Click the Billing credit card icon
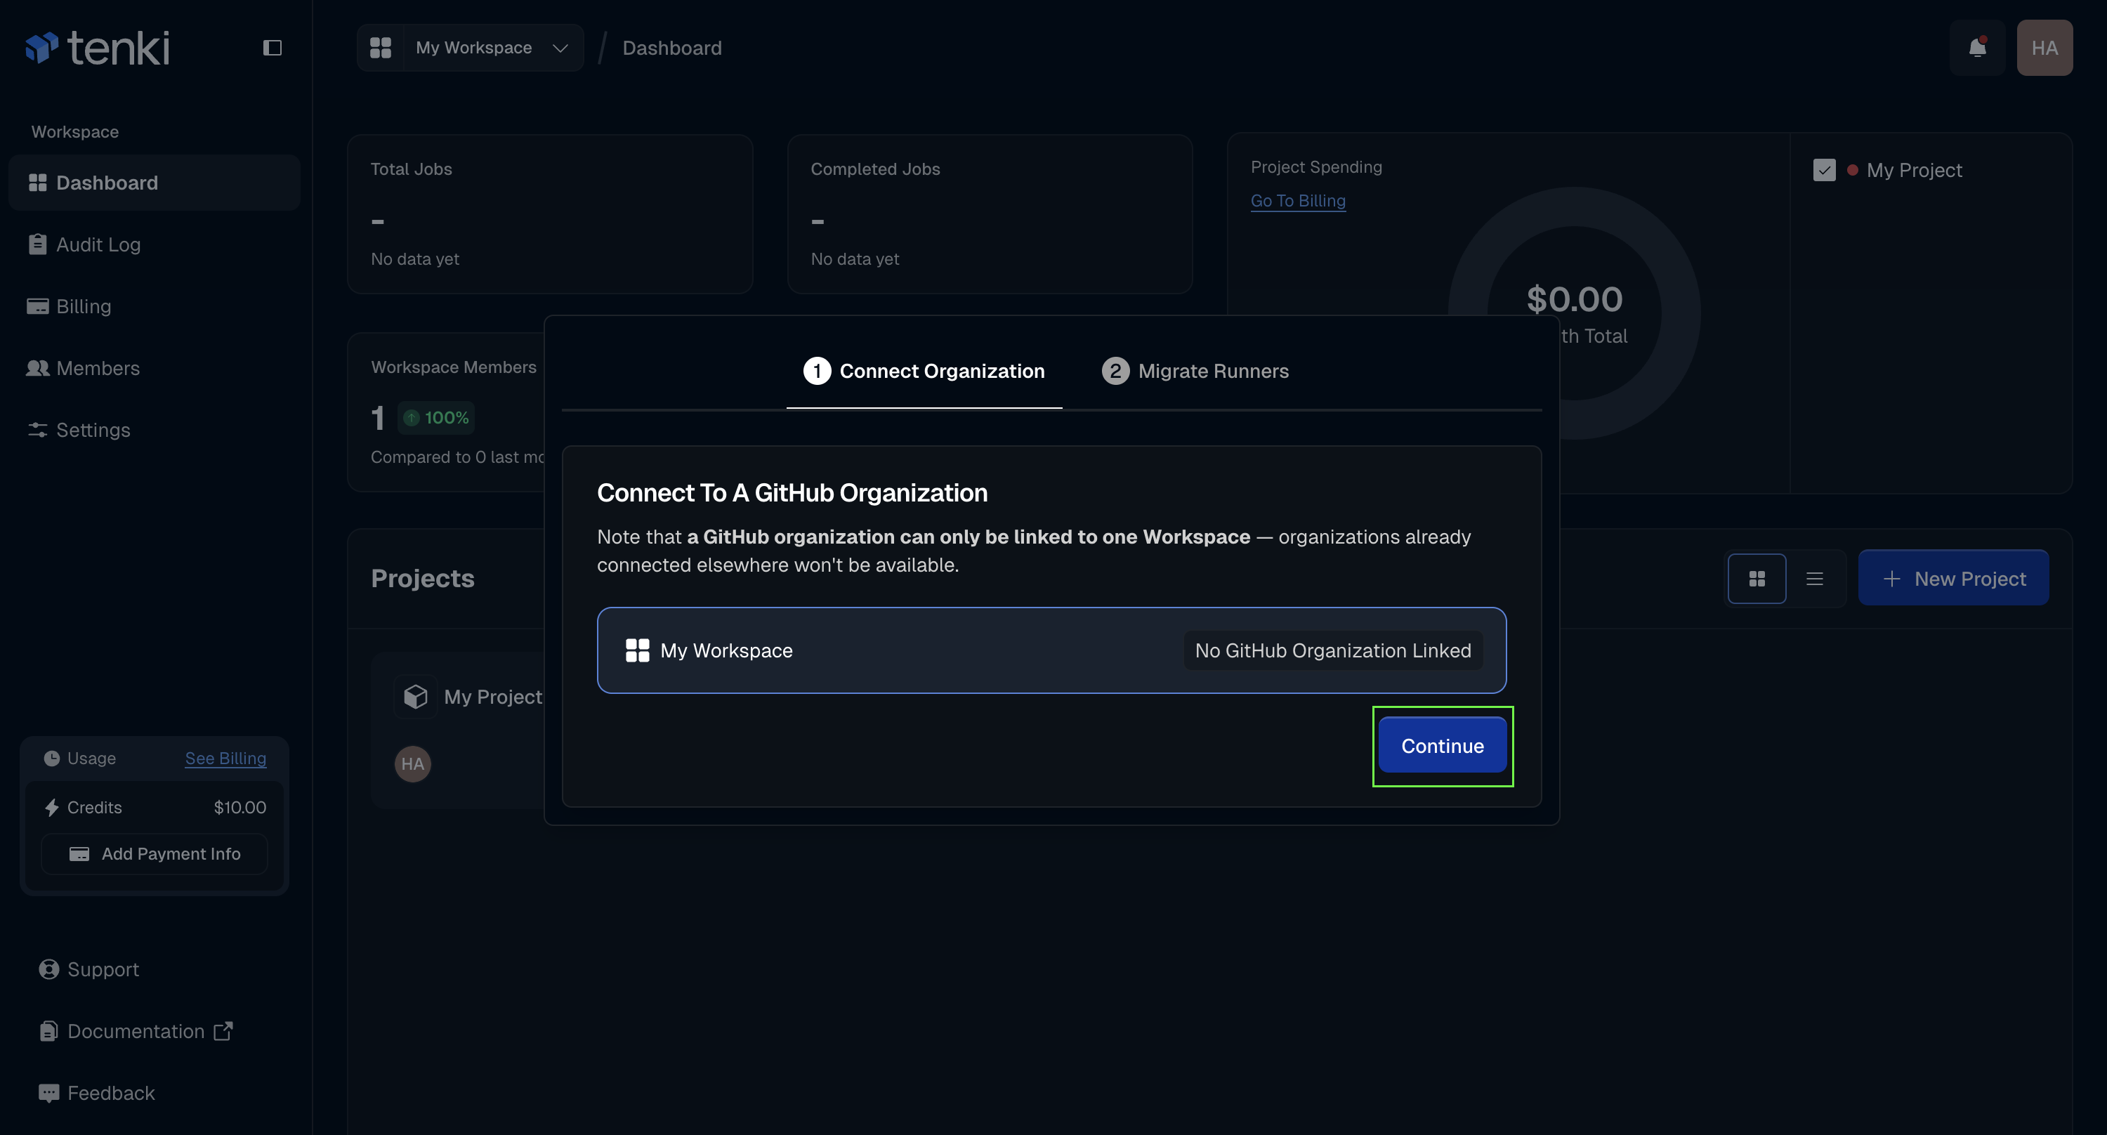The image size is (2107, 1135). pyautogui.click(x=38, y=305)
